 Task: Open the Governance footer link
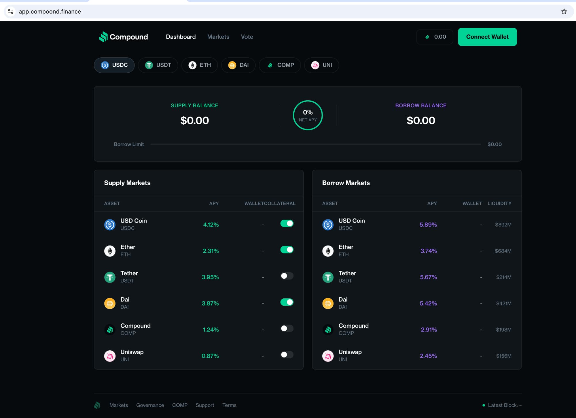coord(150,405)
